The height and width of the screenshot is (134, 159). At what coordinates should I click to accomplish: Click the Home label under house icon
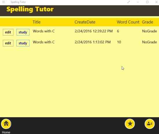[6, 132]
